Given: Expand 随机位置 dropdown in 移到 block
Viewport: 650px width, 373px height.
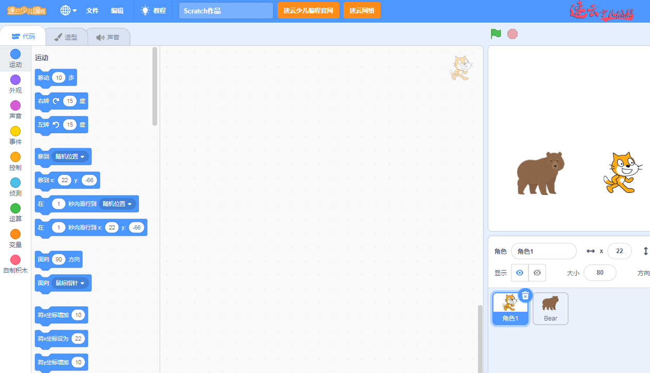Looking at the screenshot, I should (x=81, y=157).
